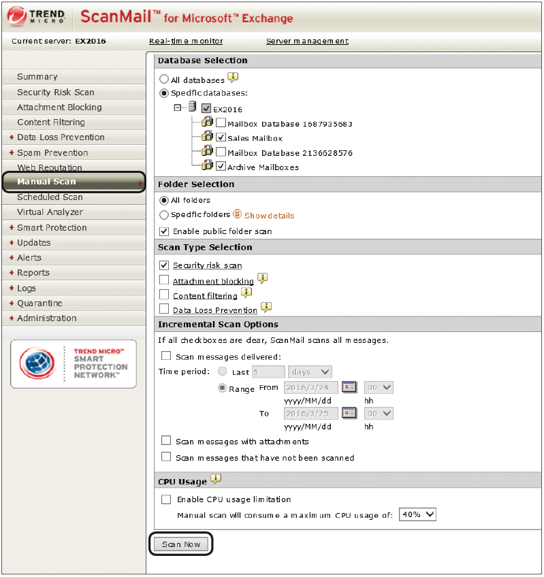Image resolution: width=544 pixels, height=577 pixels.
Task: Click the Show details link
Action: tap(269, 216)
